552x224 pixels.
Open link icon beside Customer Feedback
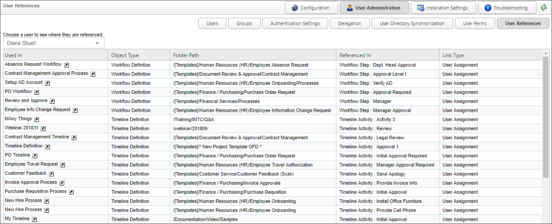point(52,174)
